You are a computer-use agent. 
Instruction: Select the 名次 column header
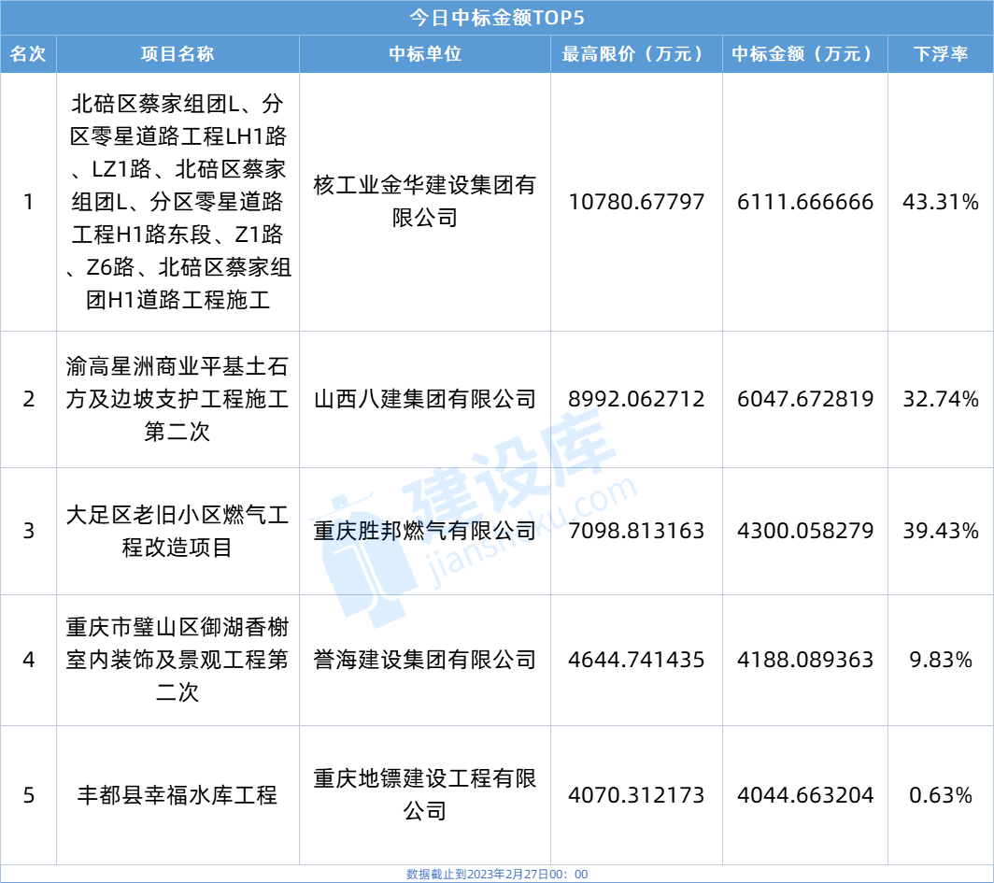(x=28, y=54)
